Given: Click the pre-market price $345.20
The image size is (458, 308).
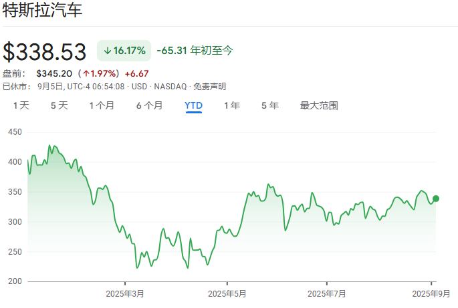Looking at the screenshot, I should pos(54,73).
